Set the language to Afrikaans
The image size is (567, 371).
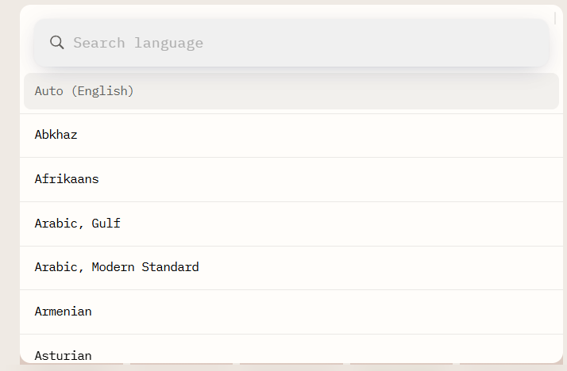tap(67, 179)
